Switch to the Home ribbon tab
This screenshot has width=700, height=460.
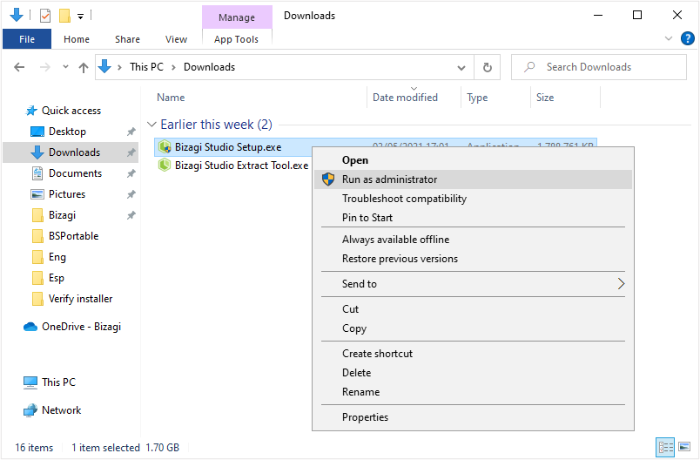77,39
